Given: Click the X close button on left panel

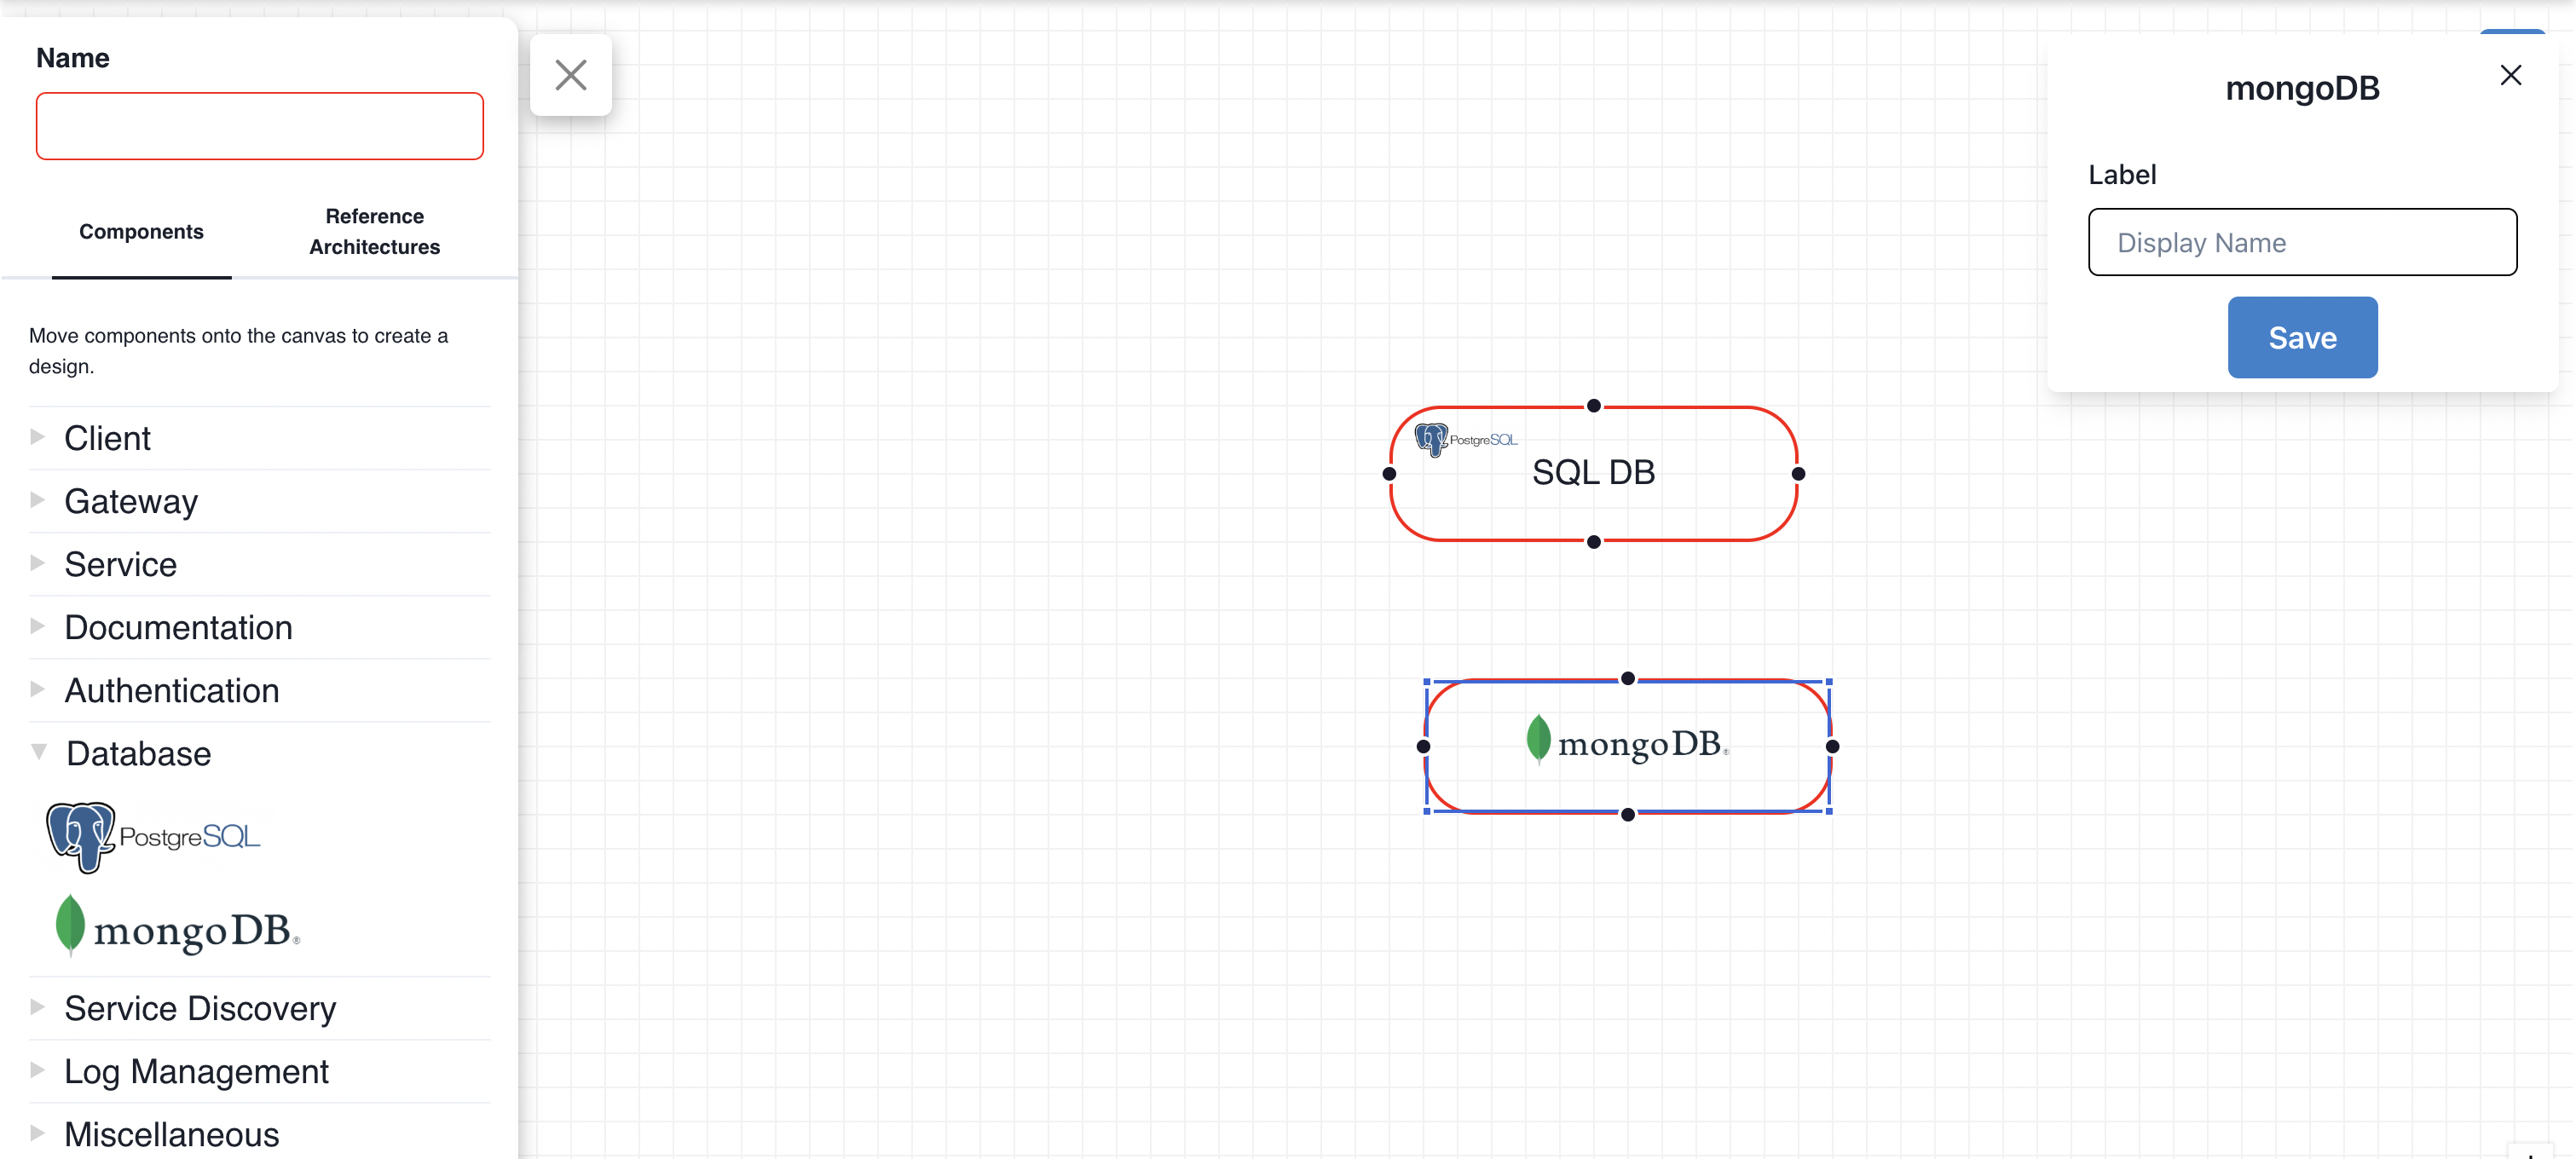Looking at the screenshot, I should click(x=570, y=74).
